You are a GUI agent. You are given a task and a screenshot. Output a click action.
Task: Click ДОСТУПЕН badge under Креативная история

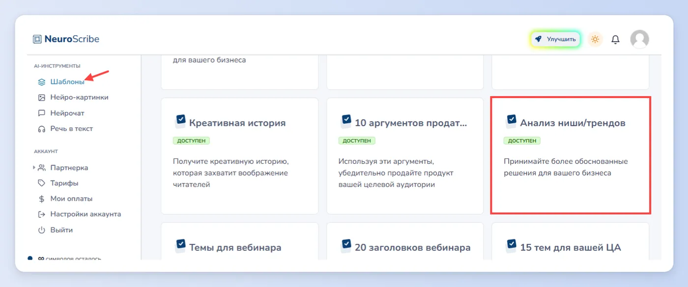tap(191, 141)
